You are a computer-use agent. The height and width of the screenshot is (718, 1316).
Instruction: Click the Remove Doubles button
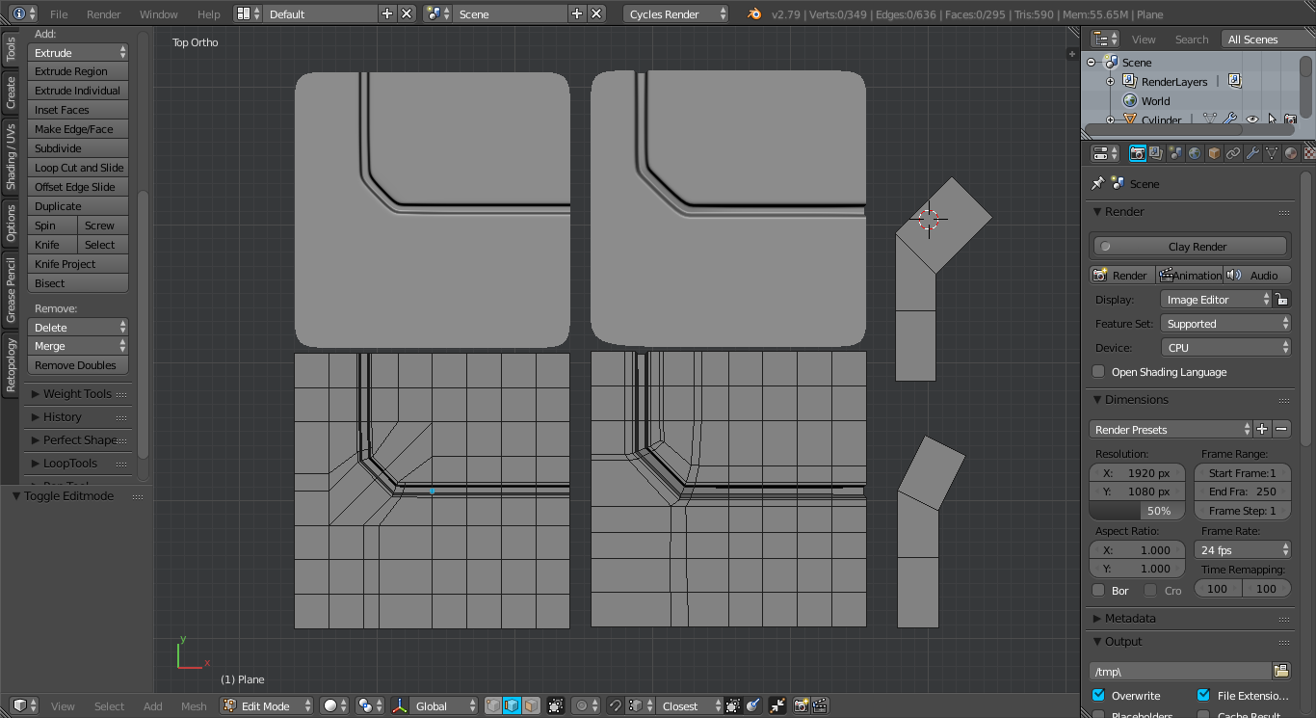pyautogui.click(x=78, y=365)
